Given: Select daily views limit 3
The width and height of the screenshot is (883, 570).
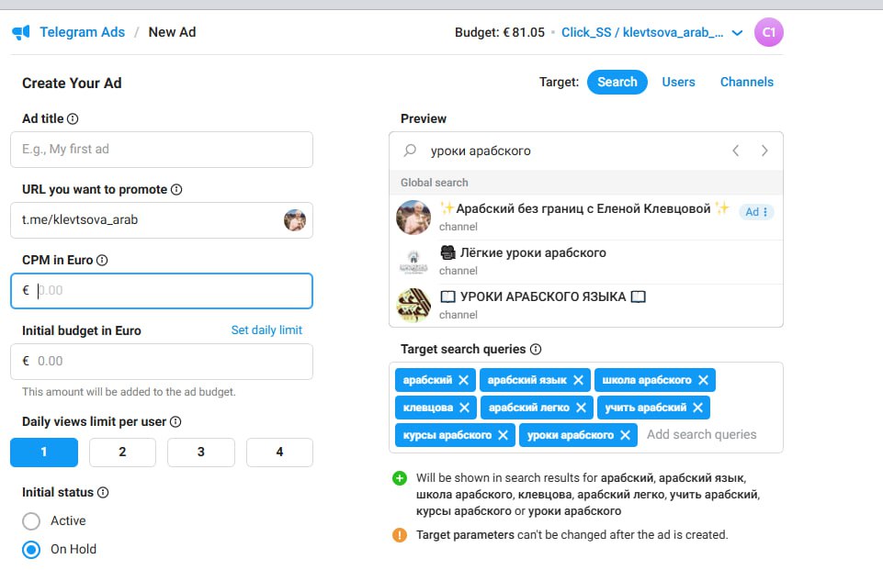Looking at the screenshot, I should (201, 453).
